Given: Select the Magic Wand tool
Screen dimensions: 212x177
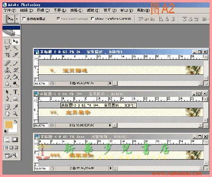Looking at the screenshot, I should [x=16, y=48].
